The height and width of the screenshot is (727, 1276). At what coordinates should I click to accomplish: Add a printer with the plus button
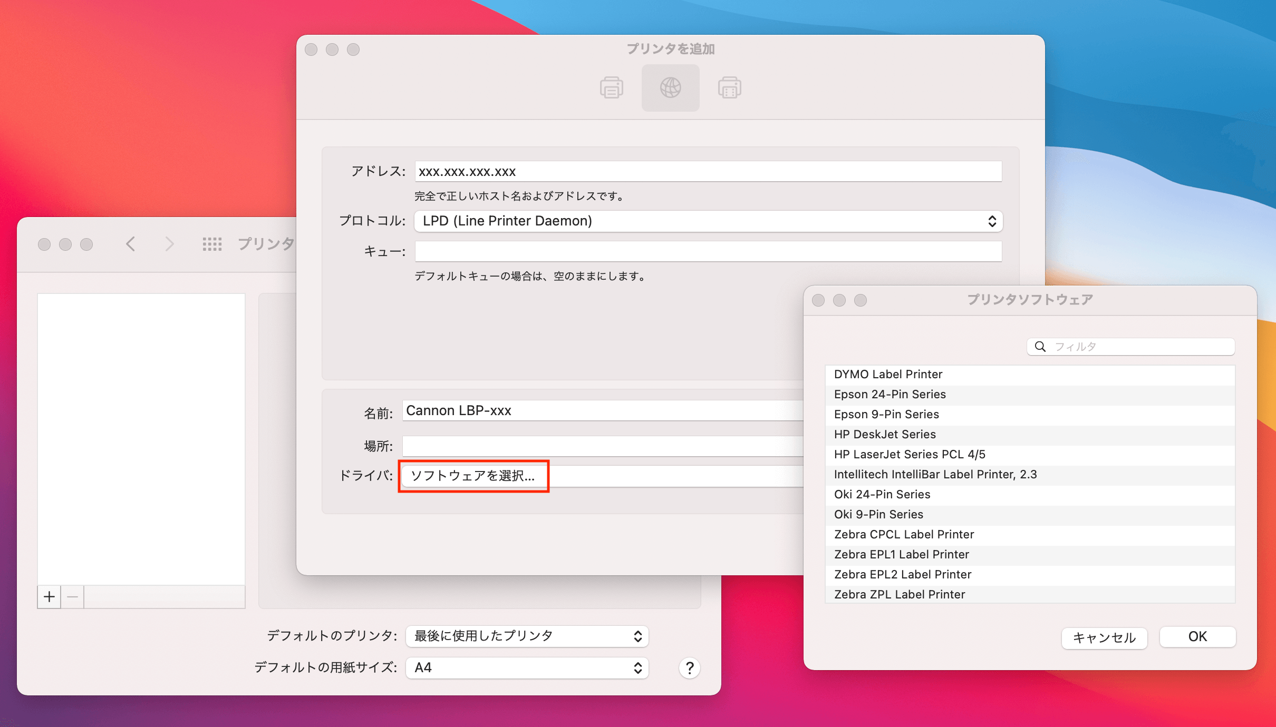[x=49, y=597]
